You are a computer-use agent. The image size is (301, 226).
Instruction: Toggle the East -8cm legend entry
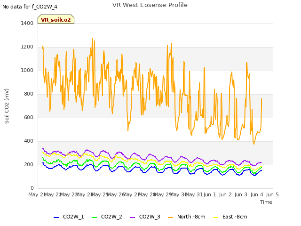click(x=230, y=217)
